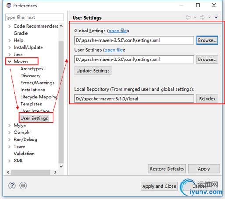The image size is (225, 199).
Task: Open Templates under Maven
Action: click(31, 104)
